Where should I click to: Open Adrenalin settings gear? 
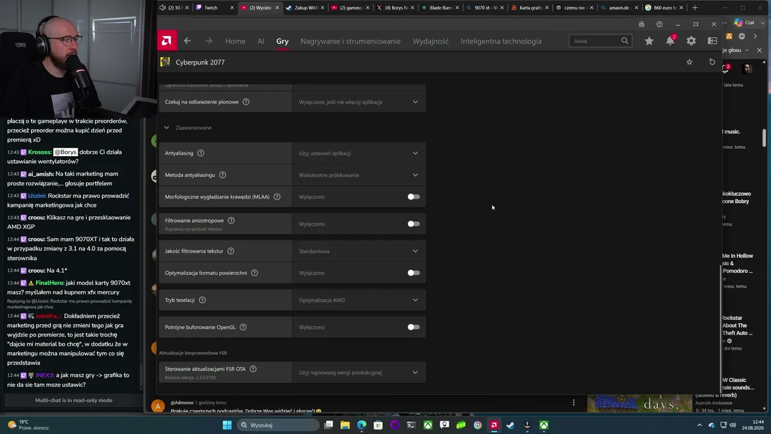point(691,41)
